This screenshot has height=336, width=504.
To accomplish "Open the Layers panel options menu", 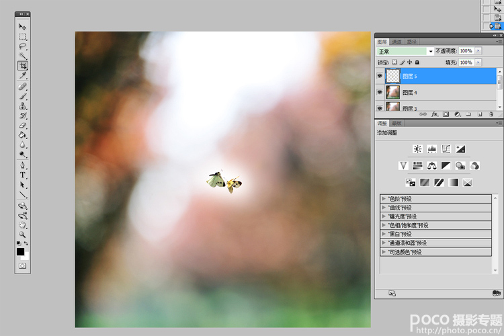I will tap(499, 42).
